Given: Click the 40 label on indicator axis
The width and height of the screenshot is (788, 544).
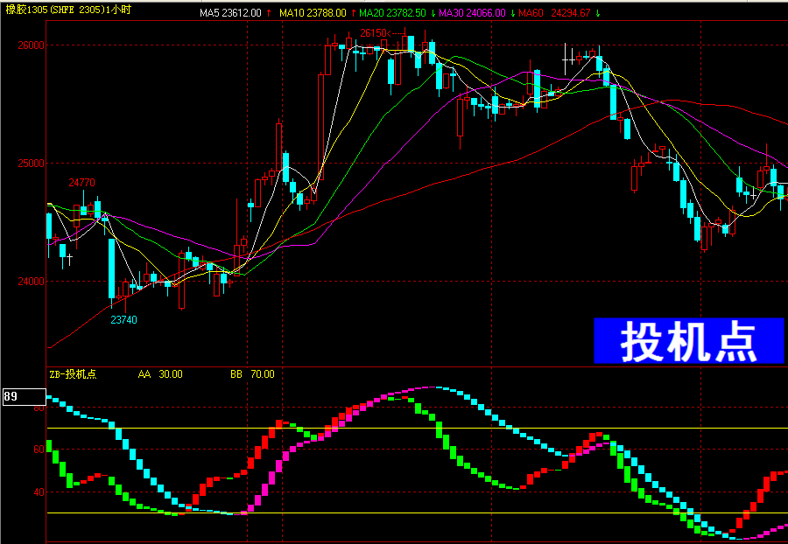Looking at the screenshot, I should (x=39, y=492).
